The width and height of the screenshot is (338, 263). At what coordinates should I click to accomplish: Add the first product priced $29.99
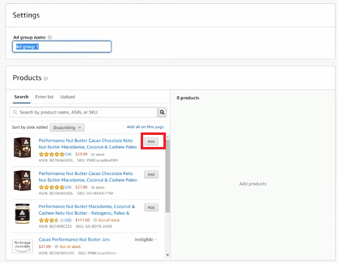151,141
